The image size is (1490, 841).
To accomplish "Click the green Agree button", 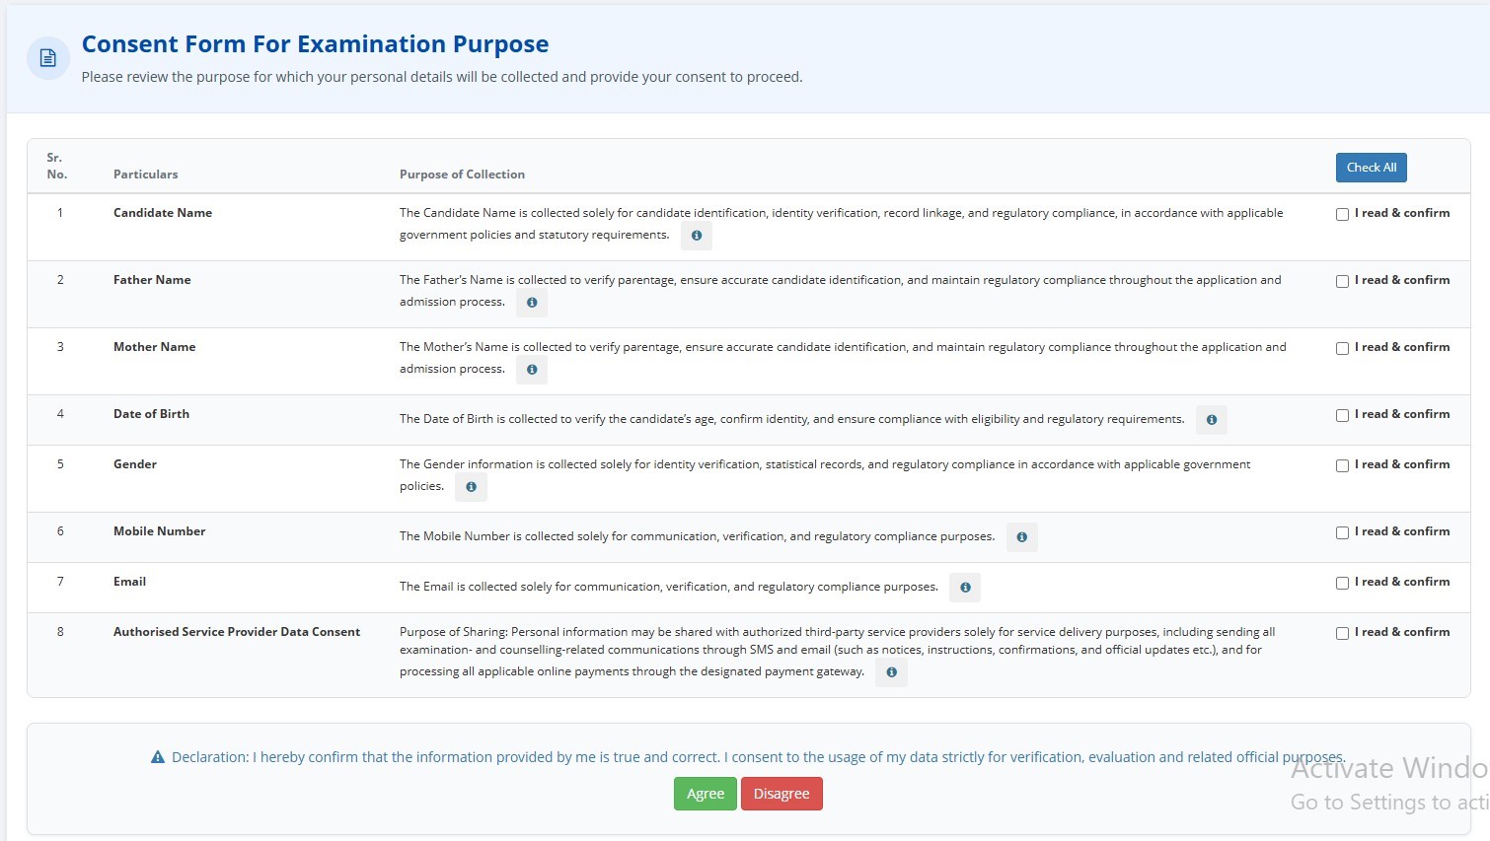I will [x=706, y=794].
